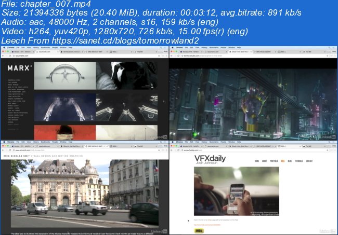Click the bookmark star in the Ghost in the Shell frame
This screenshot has width=338, height=235.
coord(328,56)
